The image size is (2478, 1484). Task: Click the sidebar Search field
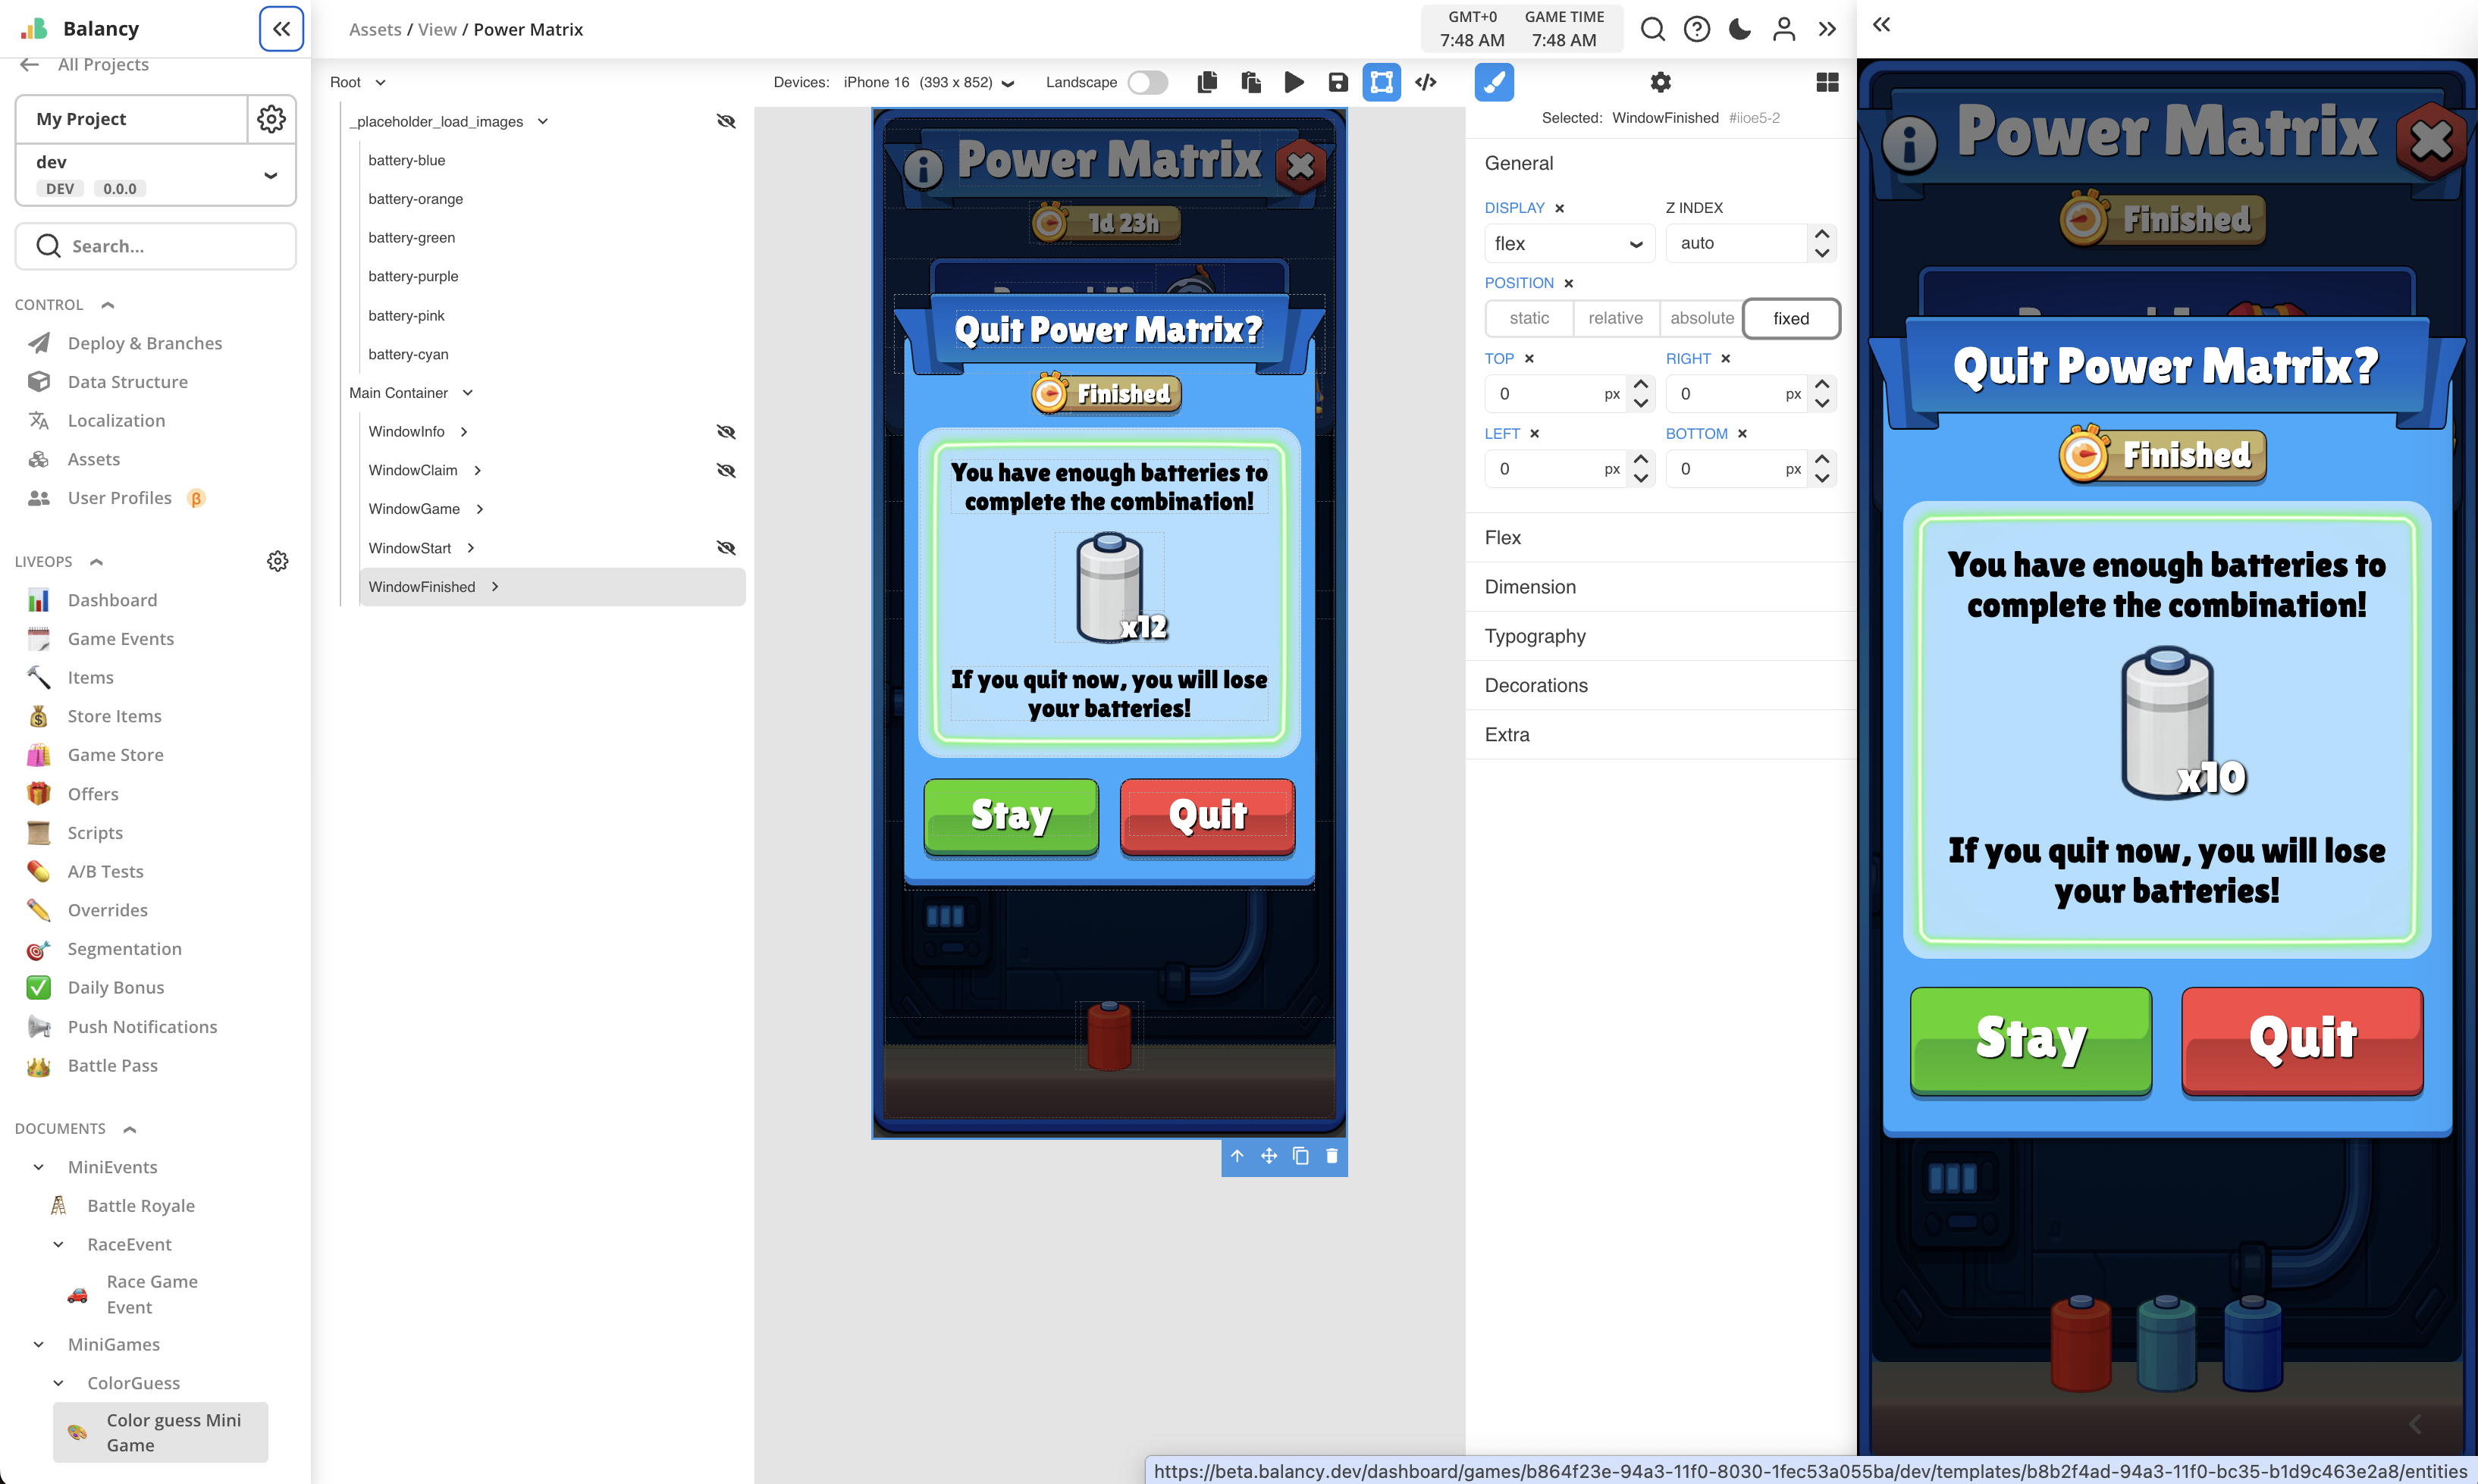pyautogui.click(x=156, y=246)
